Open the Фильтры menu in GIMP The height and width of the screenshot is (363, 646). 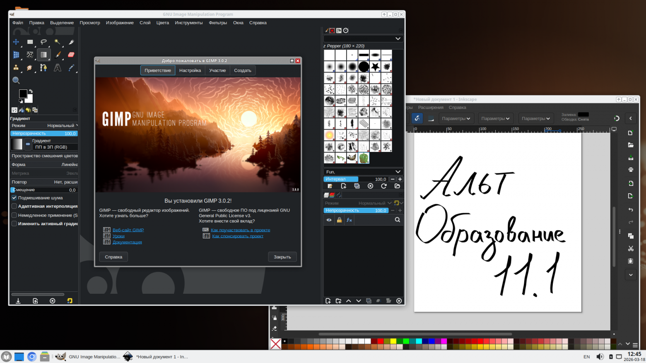[x=218, y=23]
